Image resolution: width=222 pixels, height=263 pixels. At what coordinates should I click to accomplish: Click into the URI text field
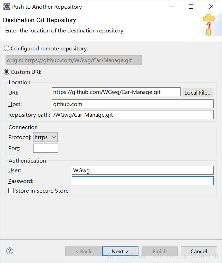pos(116,92)
